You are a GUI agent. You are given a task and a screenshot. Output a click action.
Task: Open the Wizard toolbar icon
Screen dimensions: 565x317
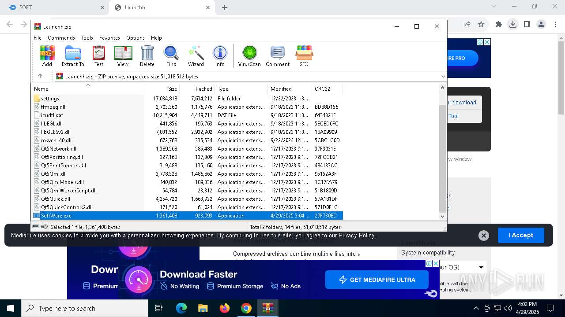196,56
